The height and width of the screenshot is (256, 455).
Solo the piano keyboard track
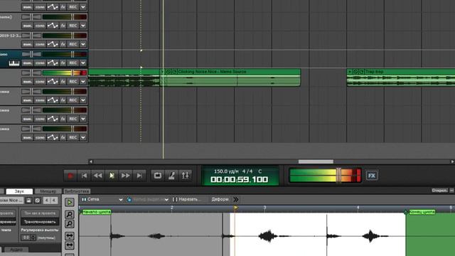[40, 63]
